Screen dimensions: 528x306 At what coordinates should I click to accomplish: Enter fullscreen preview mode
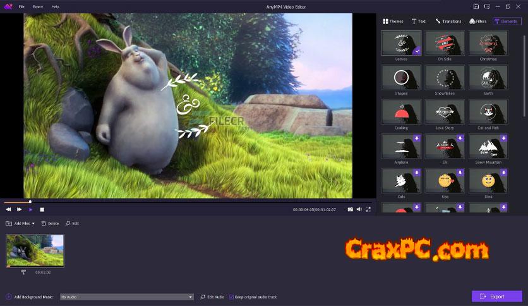pyautogui.click(x=368, y=209)
